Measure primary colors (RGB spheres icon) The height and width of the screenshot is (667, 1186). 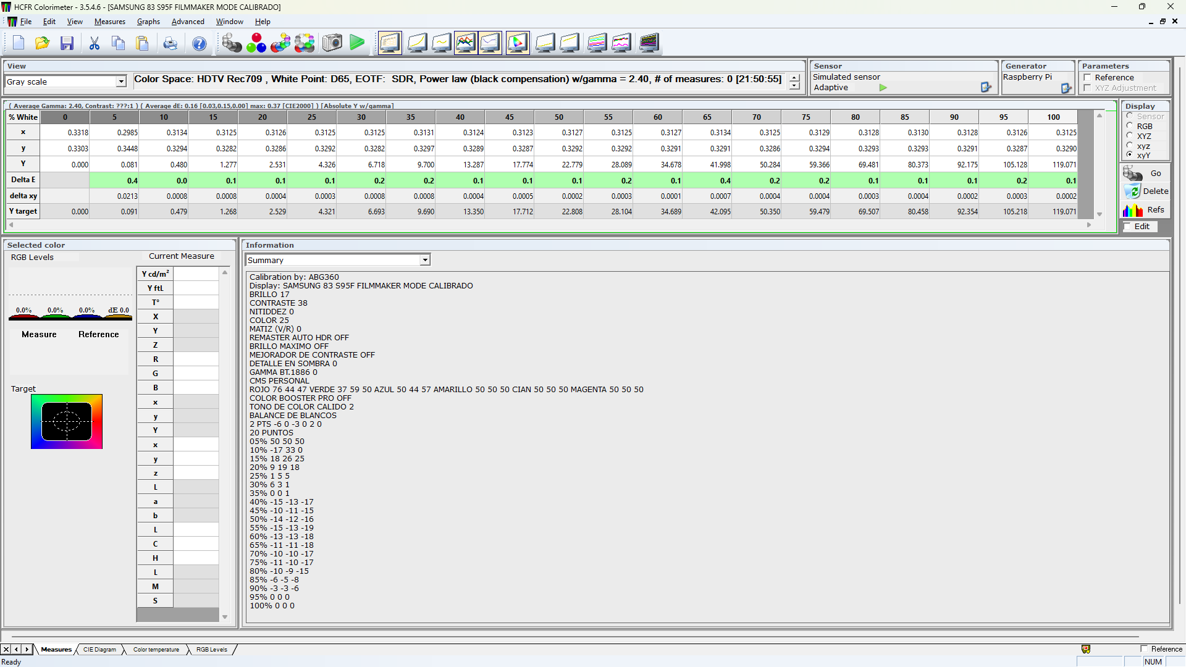tap(256, 43)
